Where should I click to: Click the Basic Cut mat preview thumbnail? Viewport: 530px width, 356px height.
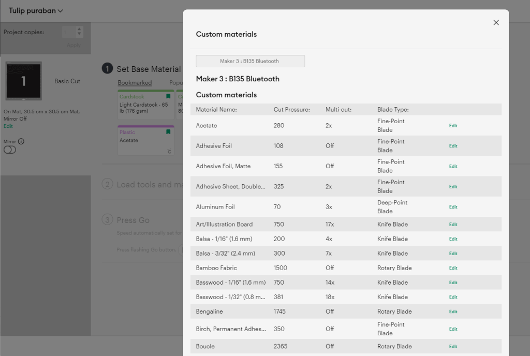pos(23,80)
